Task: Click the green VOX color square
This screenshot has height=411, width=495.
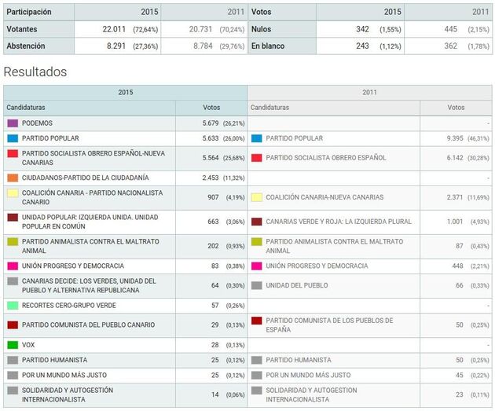Action: (x=12, y=345)
